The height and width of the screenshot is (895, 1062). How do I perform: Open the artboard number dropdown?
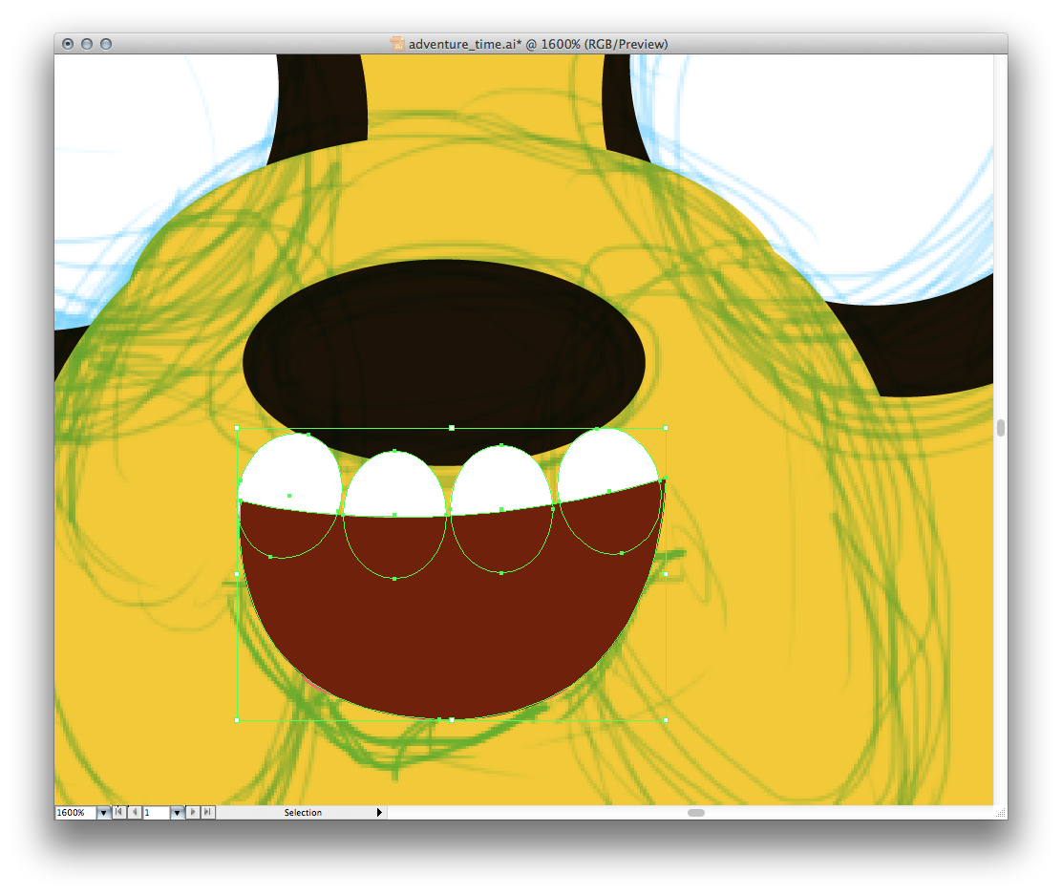point(177,812)
